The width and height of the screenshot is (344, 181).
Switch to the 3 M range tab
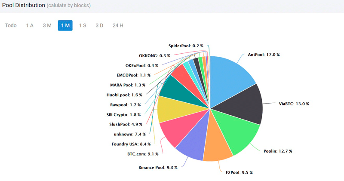point(47,25)
